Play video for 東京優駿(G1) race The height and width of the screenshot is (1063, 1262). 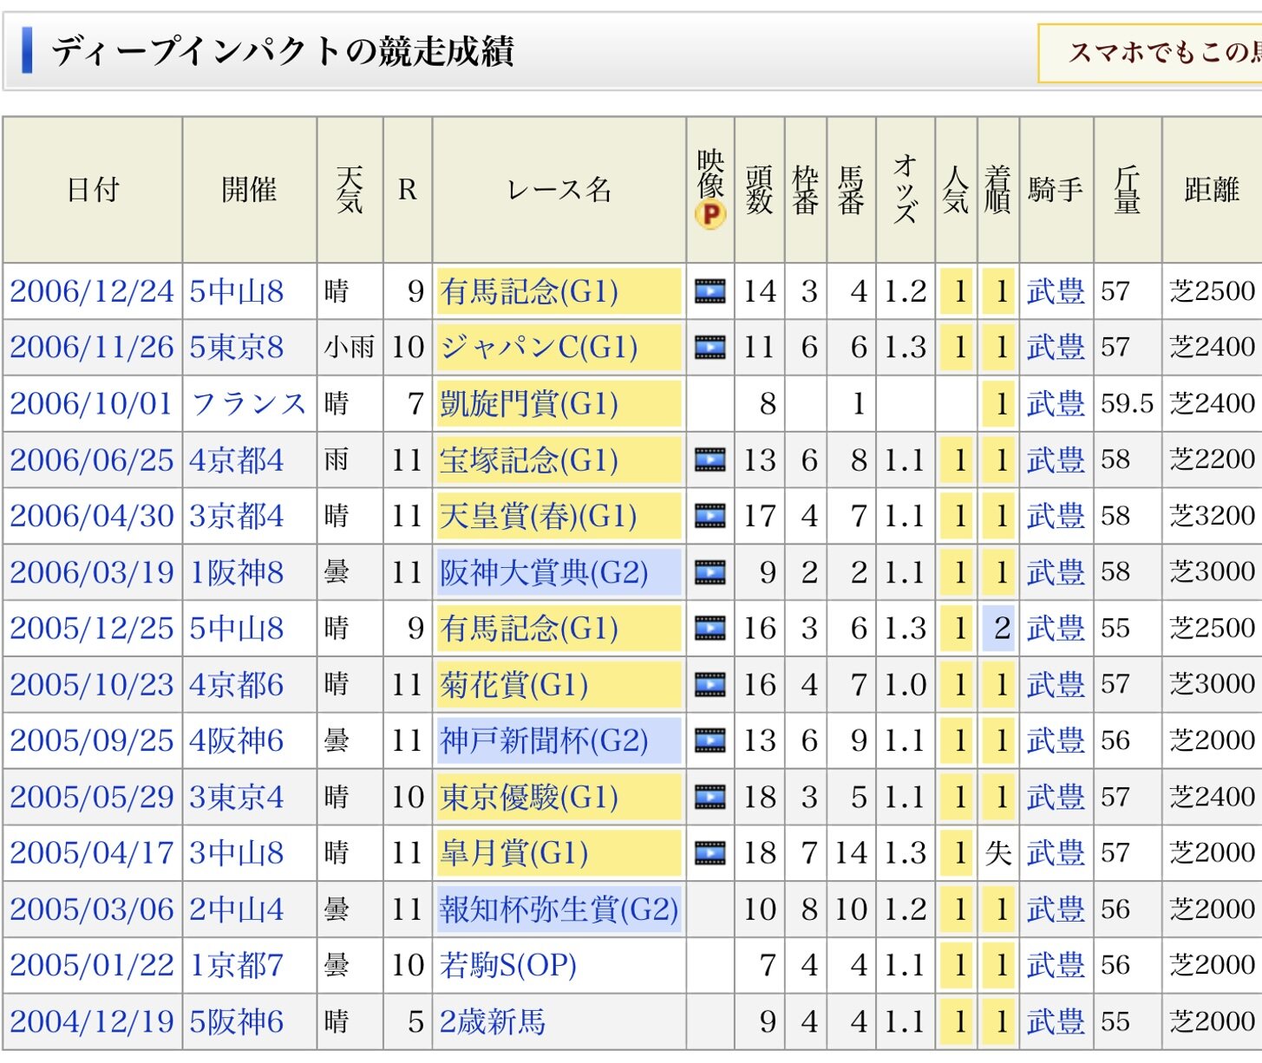pyautogui.click(x=709, y=797)
